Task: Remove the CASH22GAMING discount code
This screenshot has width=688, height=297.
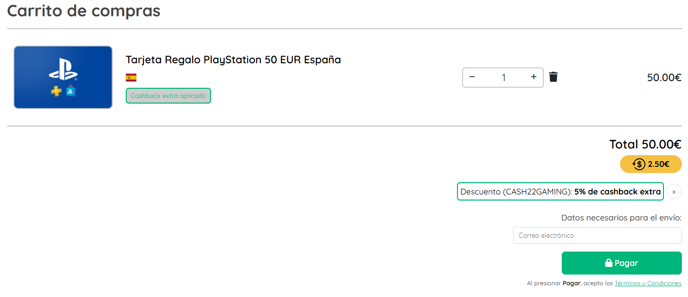Action: [674, 192]
